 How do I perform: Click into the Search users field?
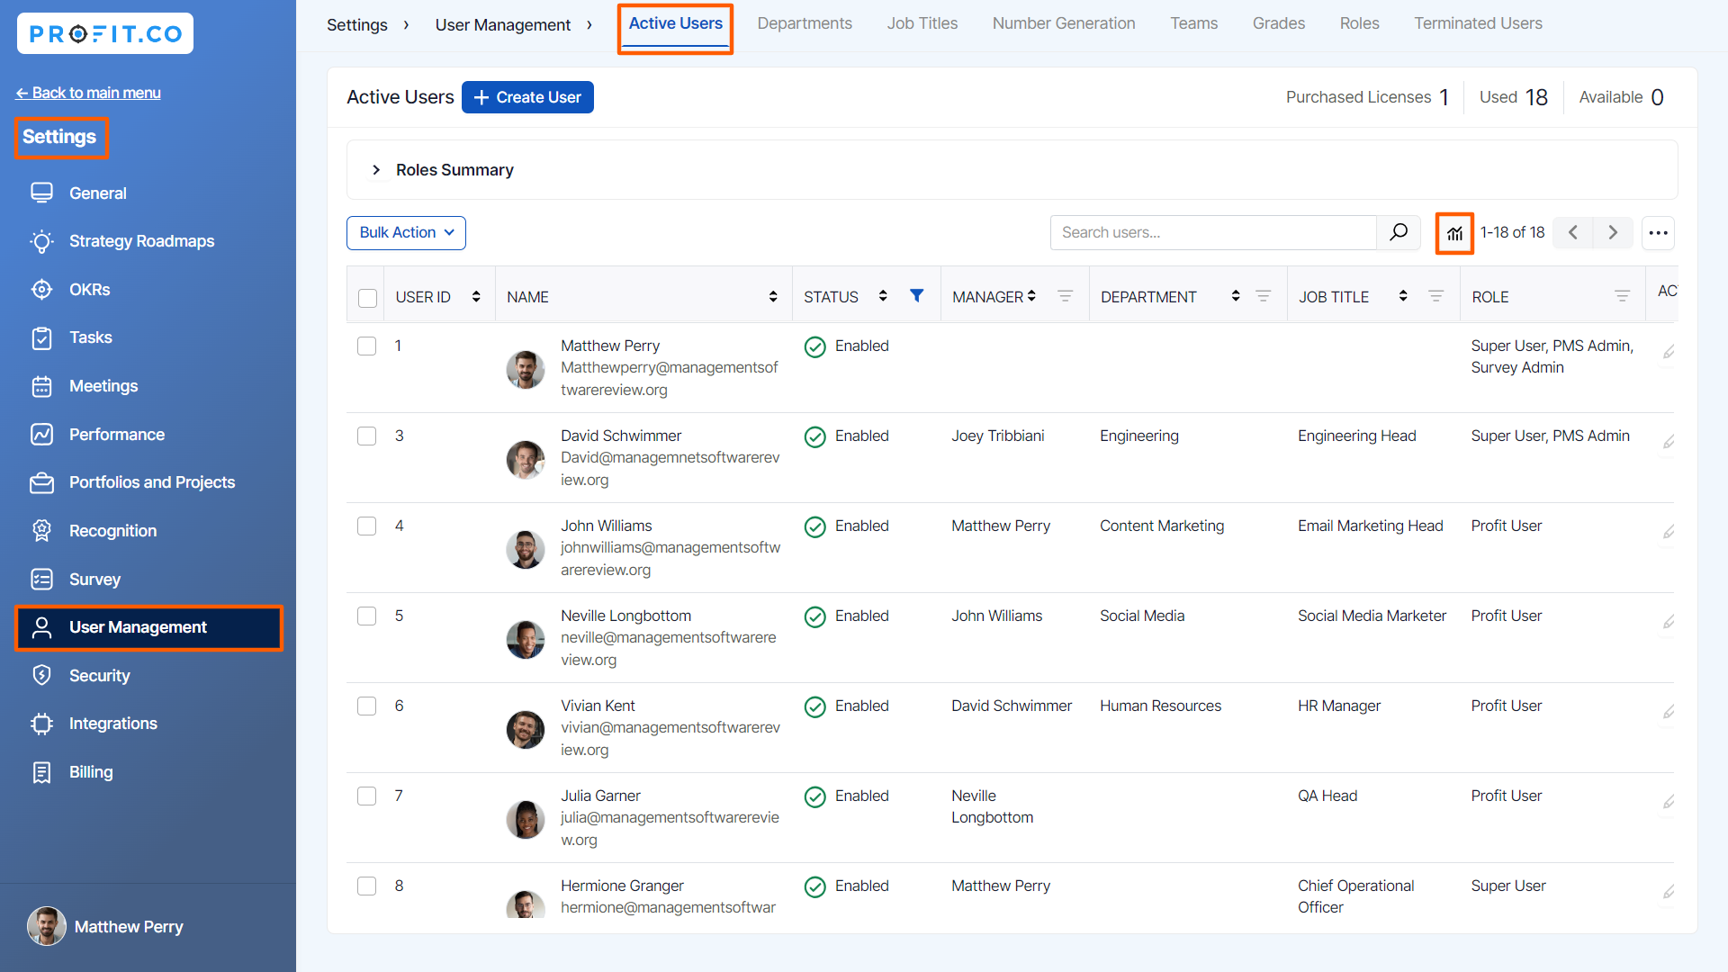1211,233
